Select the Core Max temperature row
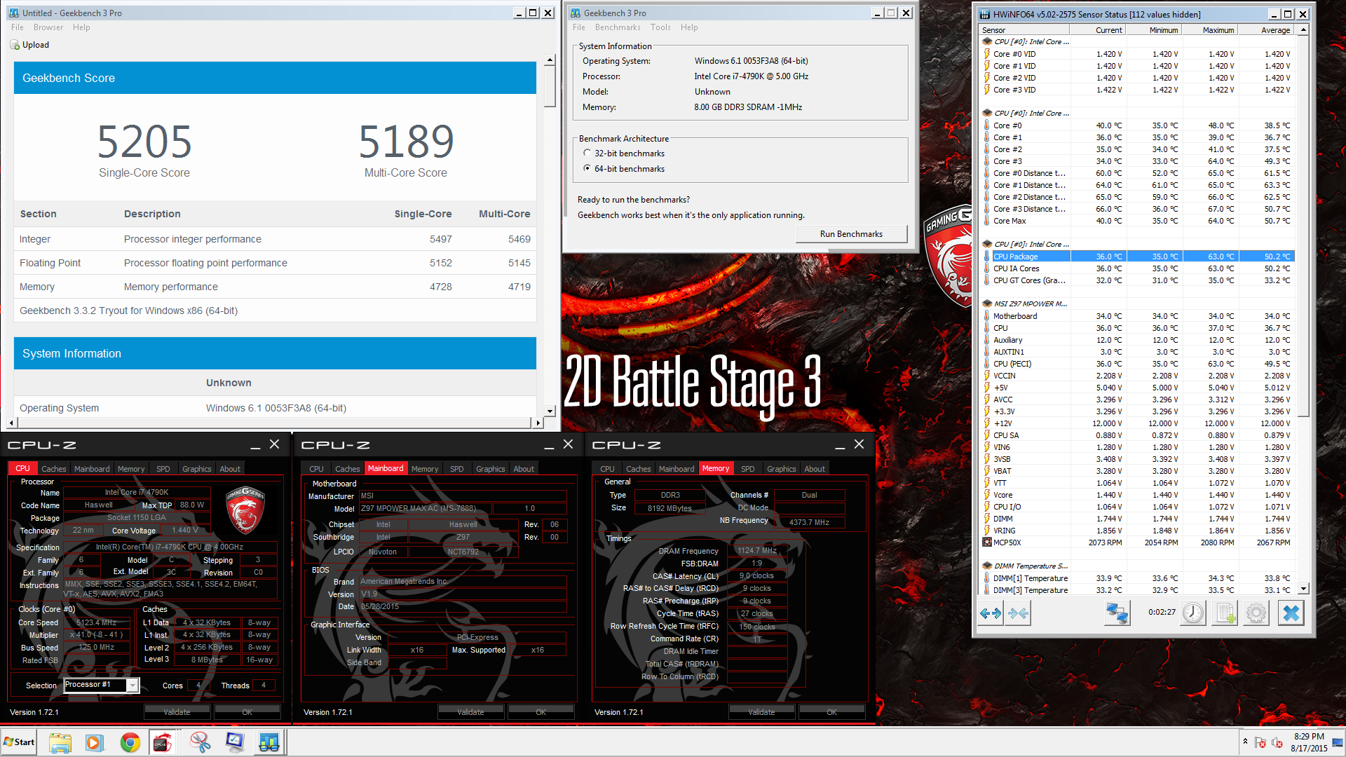Viewport: 1346px width, 757px height. tap(1137, 221)
